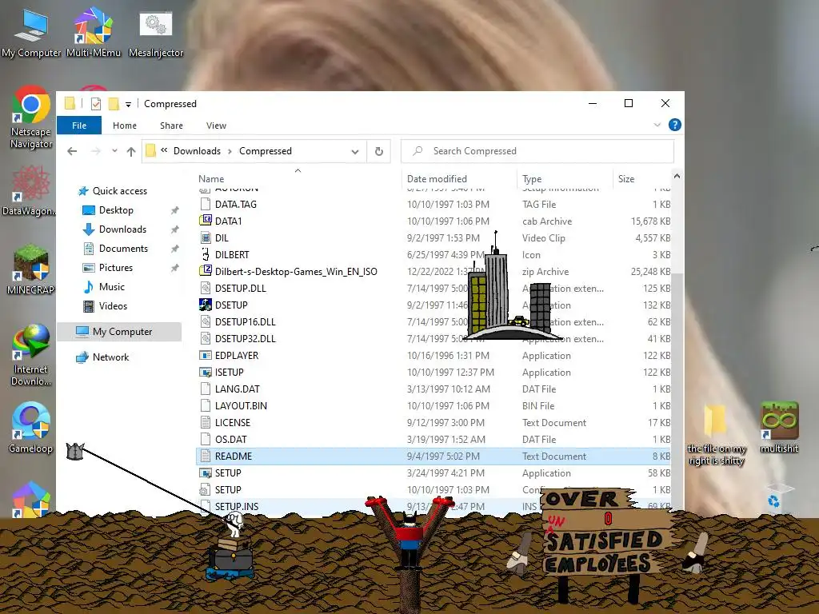819x614 pixels.
Task: Select the DSETUP application file icon
Action: 206,305
